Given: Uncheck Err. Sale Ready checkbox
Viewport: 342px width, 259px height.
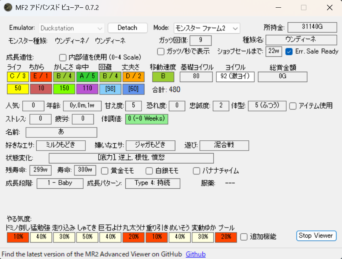Looking at the screenshot, I should [x=289, y=51].
